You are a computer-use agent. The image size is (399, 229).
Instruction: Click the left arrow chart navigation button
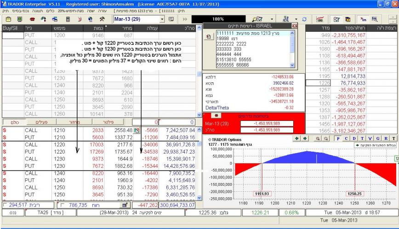click(297, 138)
